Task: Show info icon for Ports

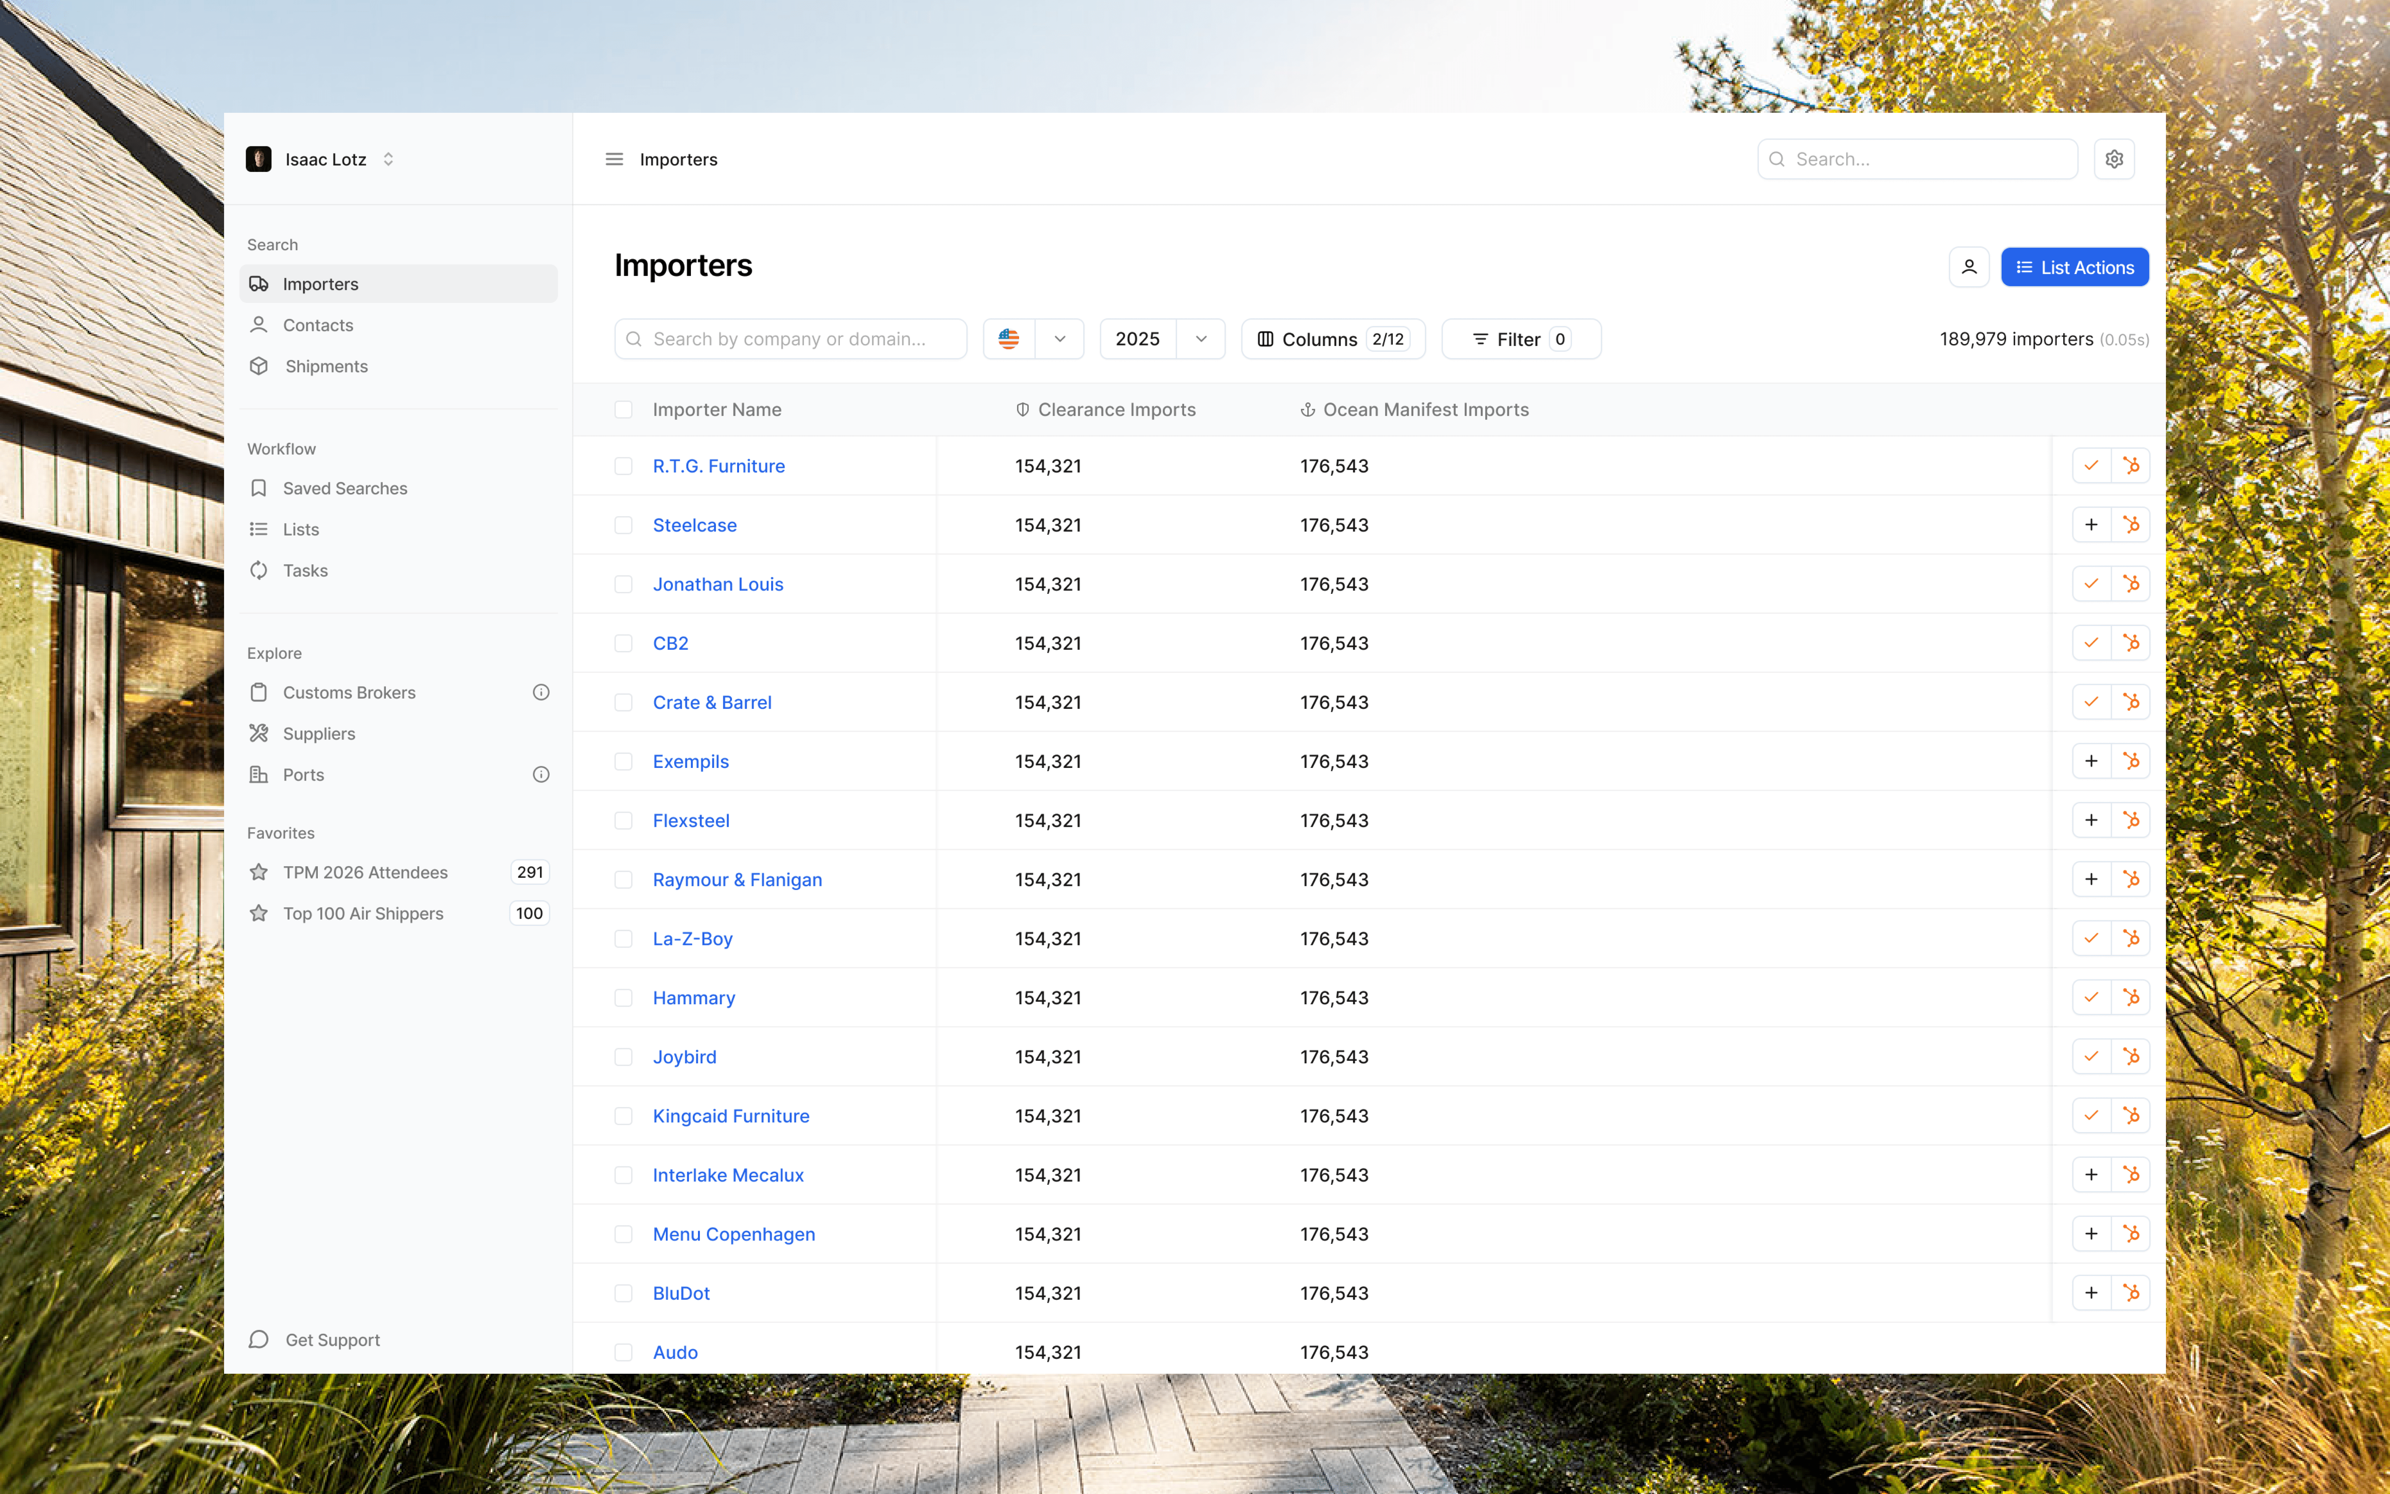Action: pyautogui.click(x=541, y=775)
